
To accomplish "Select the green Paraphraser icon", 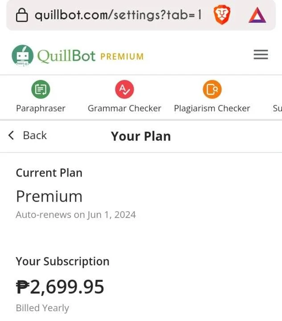I will [41, 89].
